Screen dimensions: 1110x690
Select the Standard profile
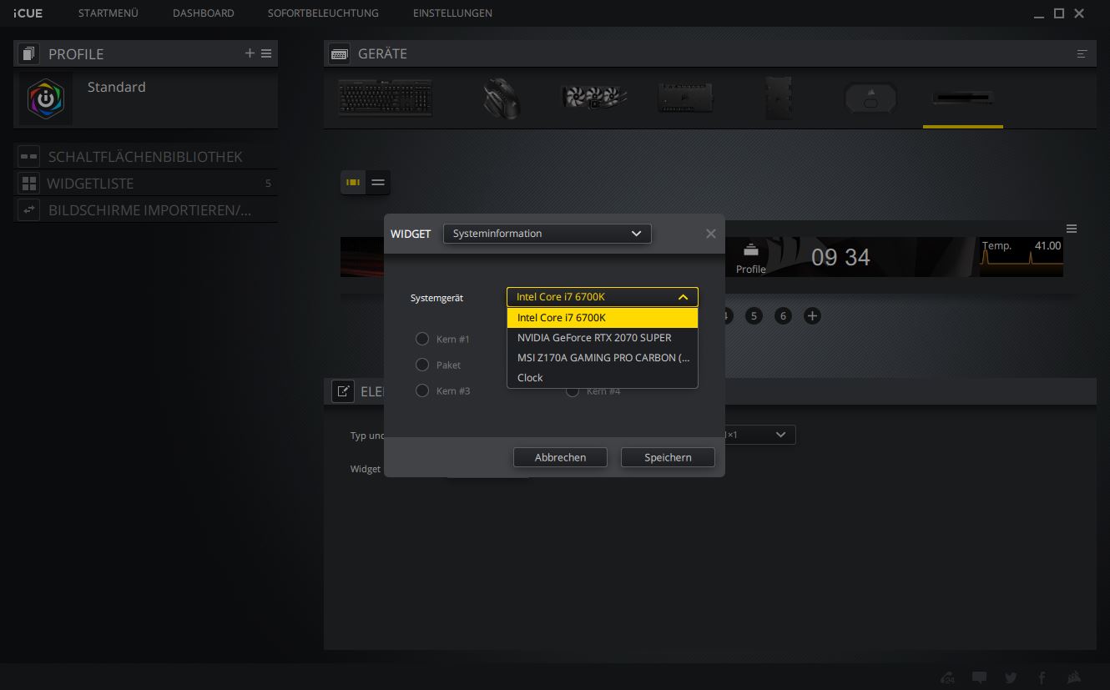click(116, 88)
